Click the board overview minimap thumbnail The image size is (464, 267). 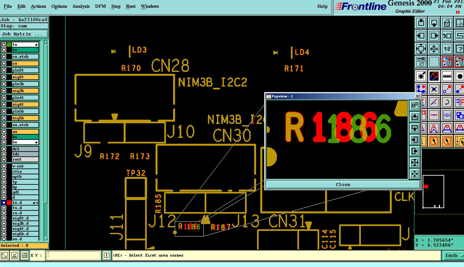(x=433, y=192)
